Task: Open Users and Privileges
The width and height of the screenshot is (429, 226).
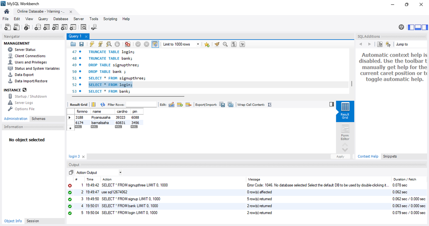Action: (x=30, y=62)
